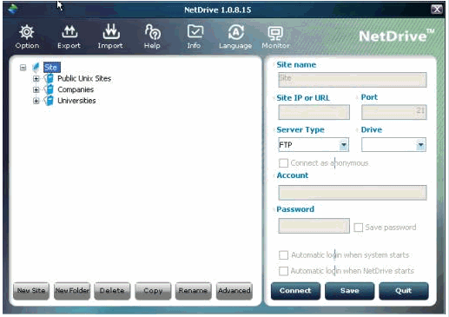Screen dimensions: 449x317
Task: Open the Info icon
Action: pos(195,32)
